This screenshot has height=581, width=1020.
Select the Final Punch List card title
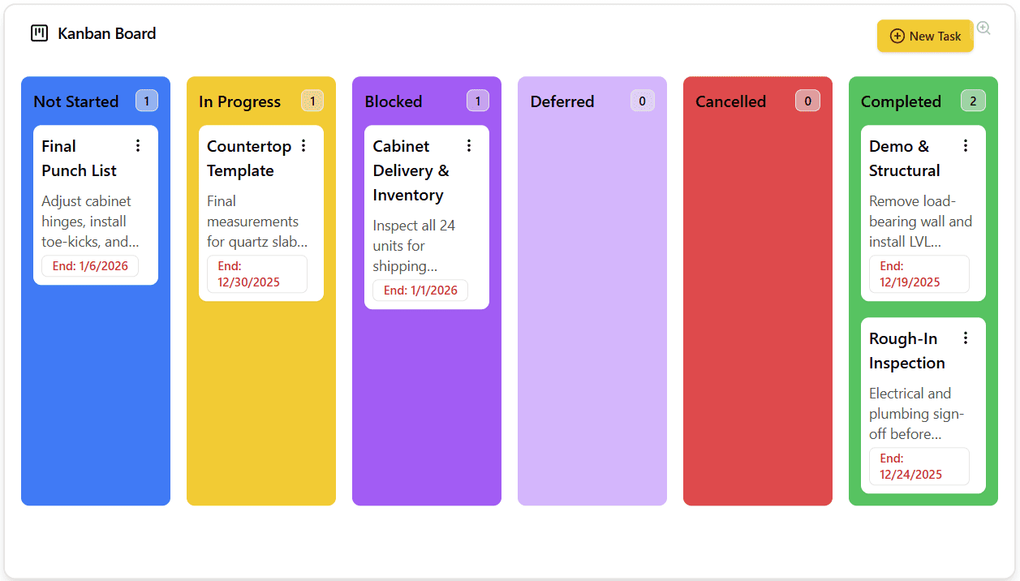point(80,158)
